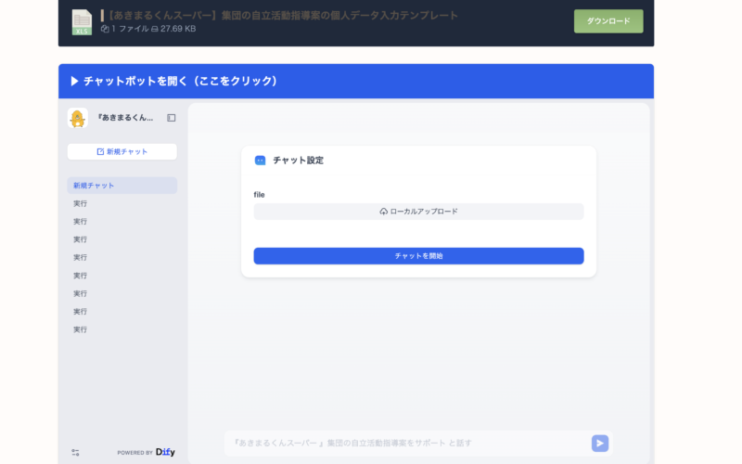The width and height of the screenshot is (742, 464).
Task: Click the Dify logo
Action: pos(165,452)
